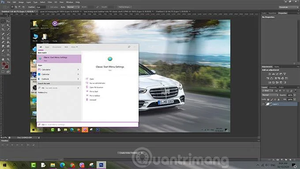Toggle Quick Mask mode
Viewport: 300px width, 169px height.
pyautogui.click(x=3, y=72)
